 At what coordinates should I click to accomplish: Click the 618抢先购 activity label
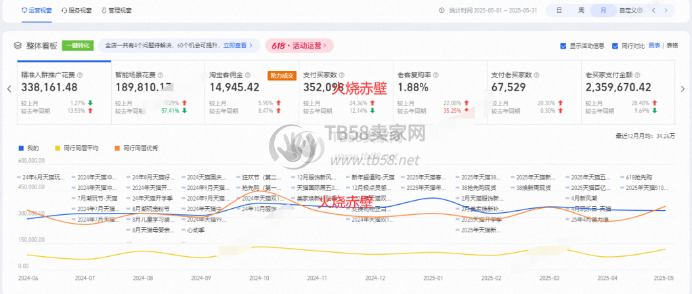[x=638, y=177]
